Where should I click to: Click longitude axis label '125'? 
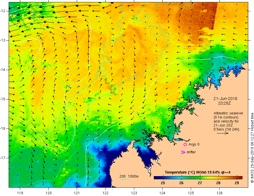191,193
